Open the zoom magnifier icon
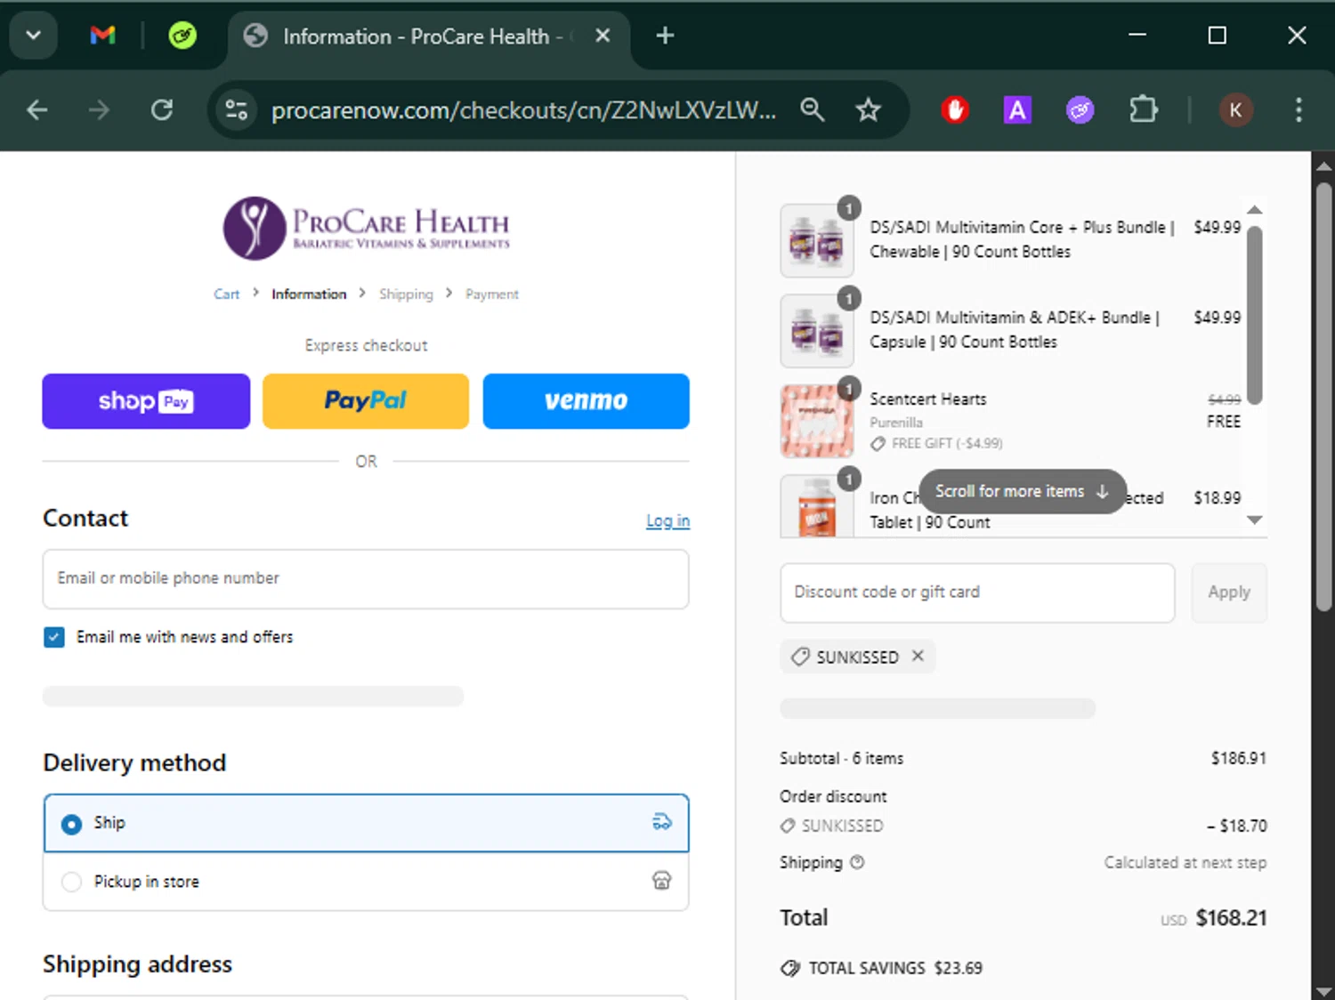Image resolution: width=1335 pixels, height=1000 pixels. click(x=812, y=110)
